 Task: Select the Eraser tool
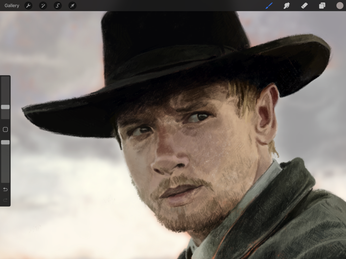[x=304, y=6]
